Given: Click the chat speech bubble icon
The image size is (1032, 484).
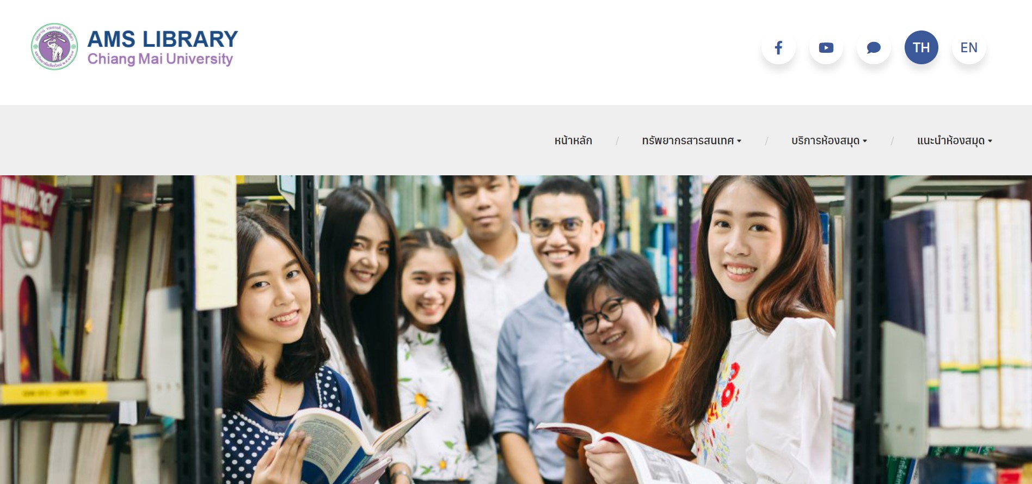Looking at the screenshot, I should 874,47.
